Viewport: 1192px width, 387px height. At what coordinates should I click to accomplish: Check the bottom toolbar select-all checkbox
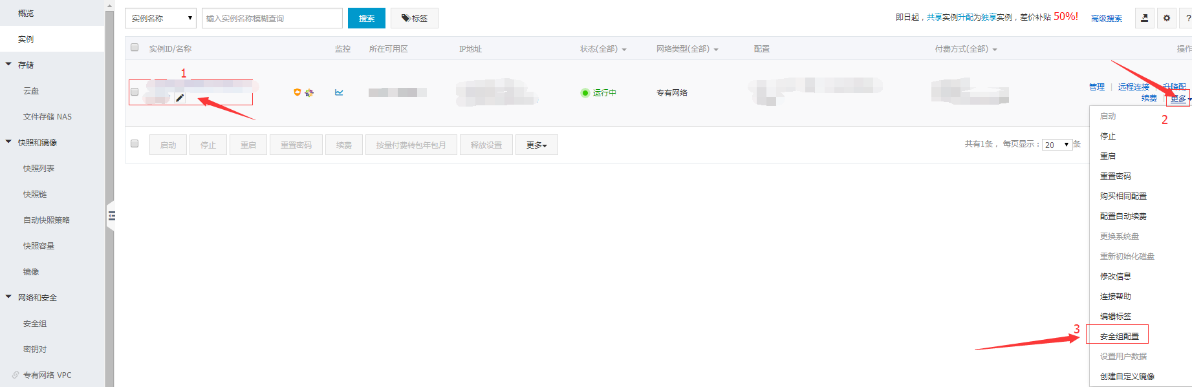pos(135,143)
